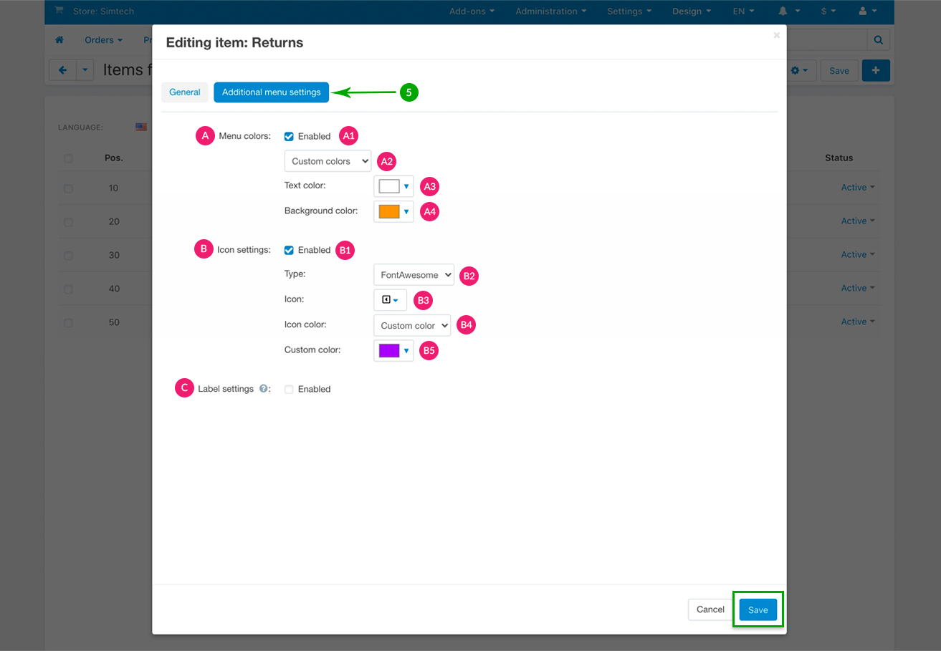This screenshot has height=651, width=941.
Task: Disable the Menu colors Enabled checkbox
Action: click(x=289, y=136)
